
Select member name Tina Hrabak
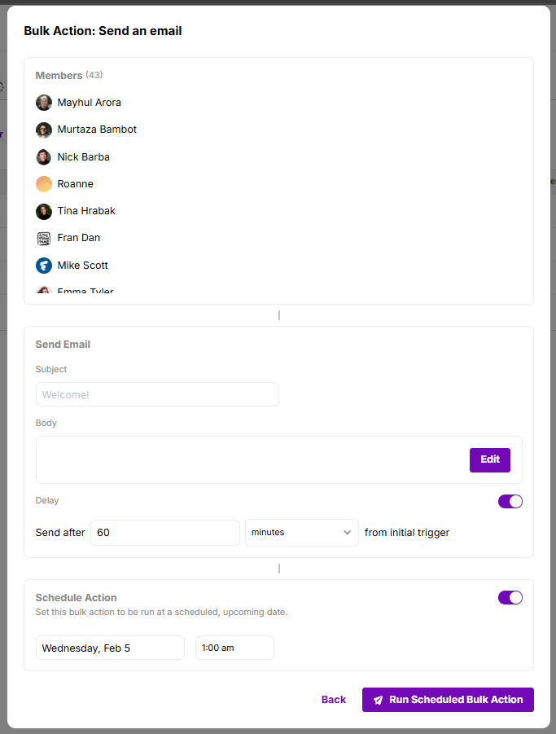pos(86,211)
